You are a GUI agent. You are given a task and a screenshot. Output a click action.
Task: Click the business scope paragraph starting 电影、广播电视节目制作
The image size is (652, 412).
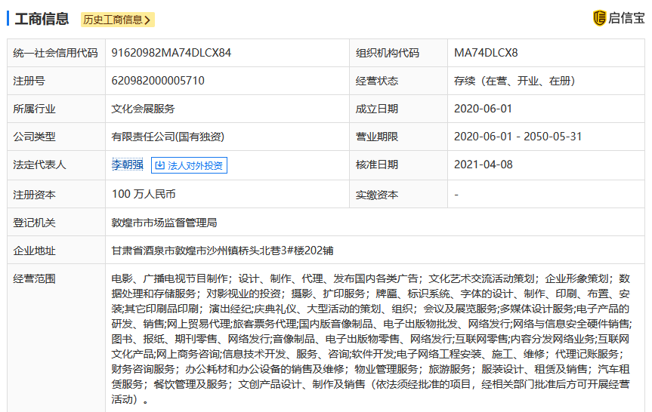371,339
